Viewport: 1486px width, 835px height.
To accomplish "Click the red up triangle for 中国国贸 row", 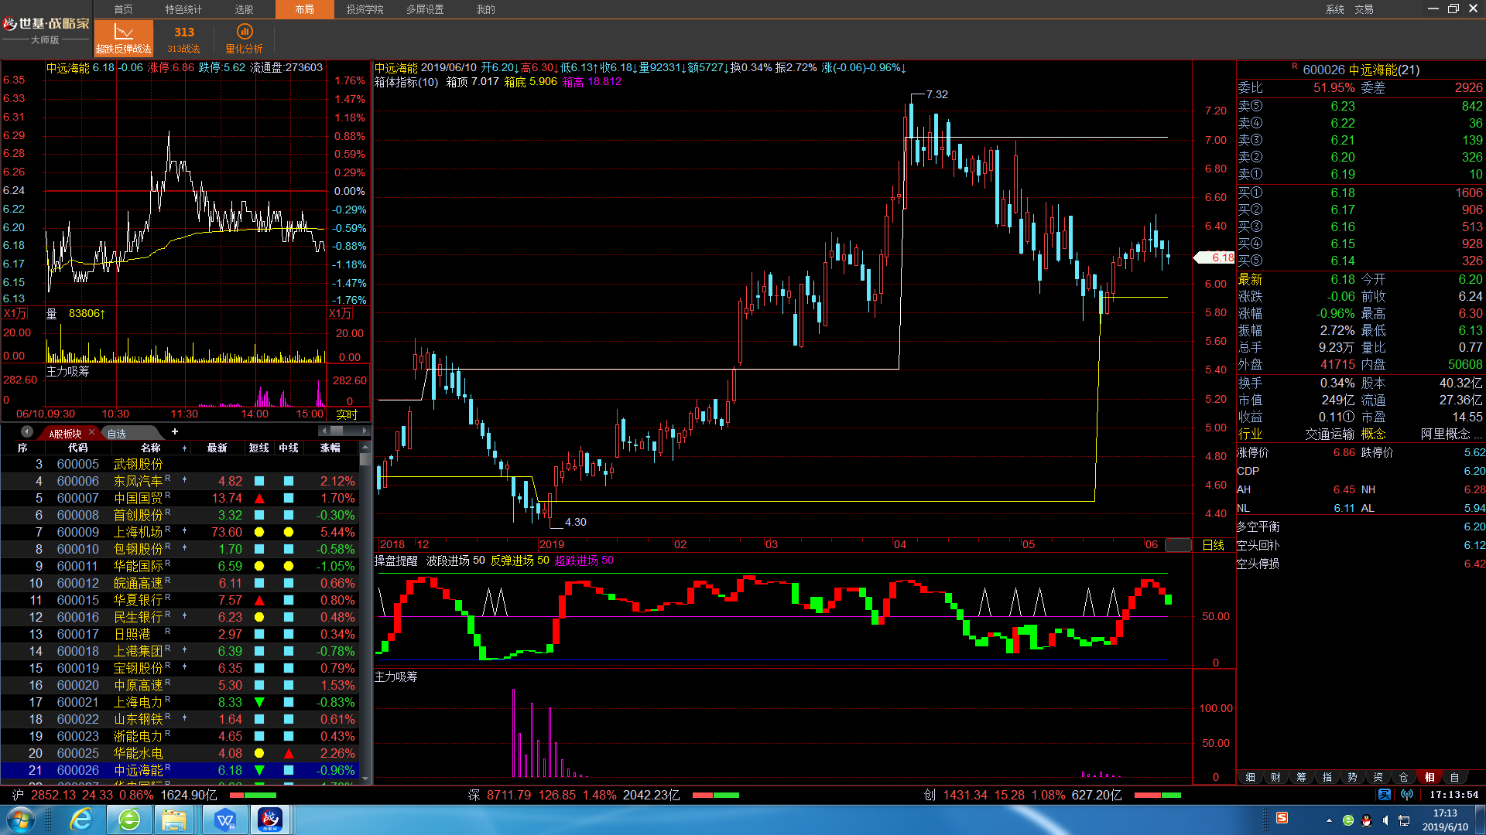I will pos(259,498).
